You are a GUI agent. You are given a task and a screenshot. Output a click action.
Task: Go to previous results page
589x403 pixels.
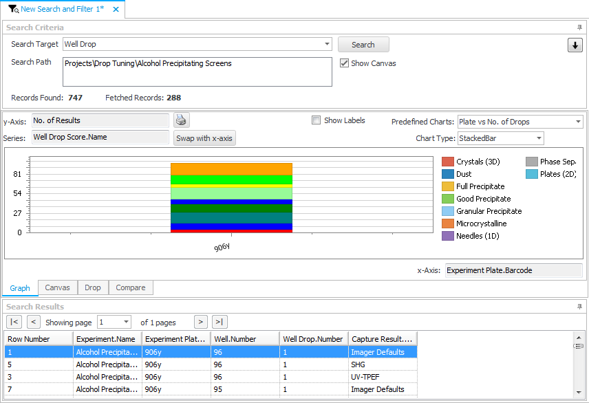34,322
